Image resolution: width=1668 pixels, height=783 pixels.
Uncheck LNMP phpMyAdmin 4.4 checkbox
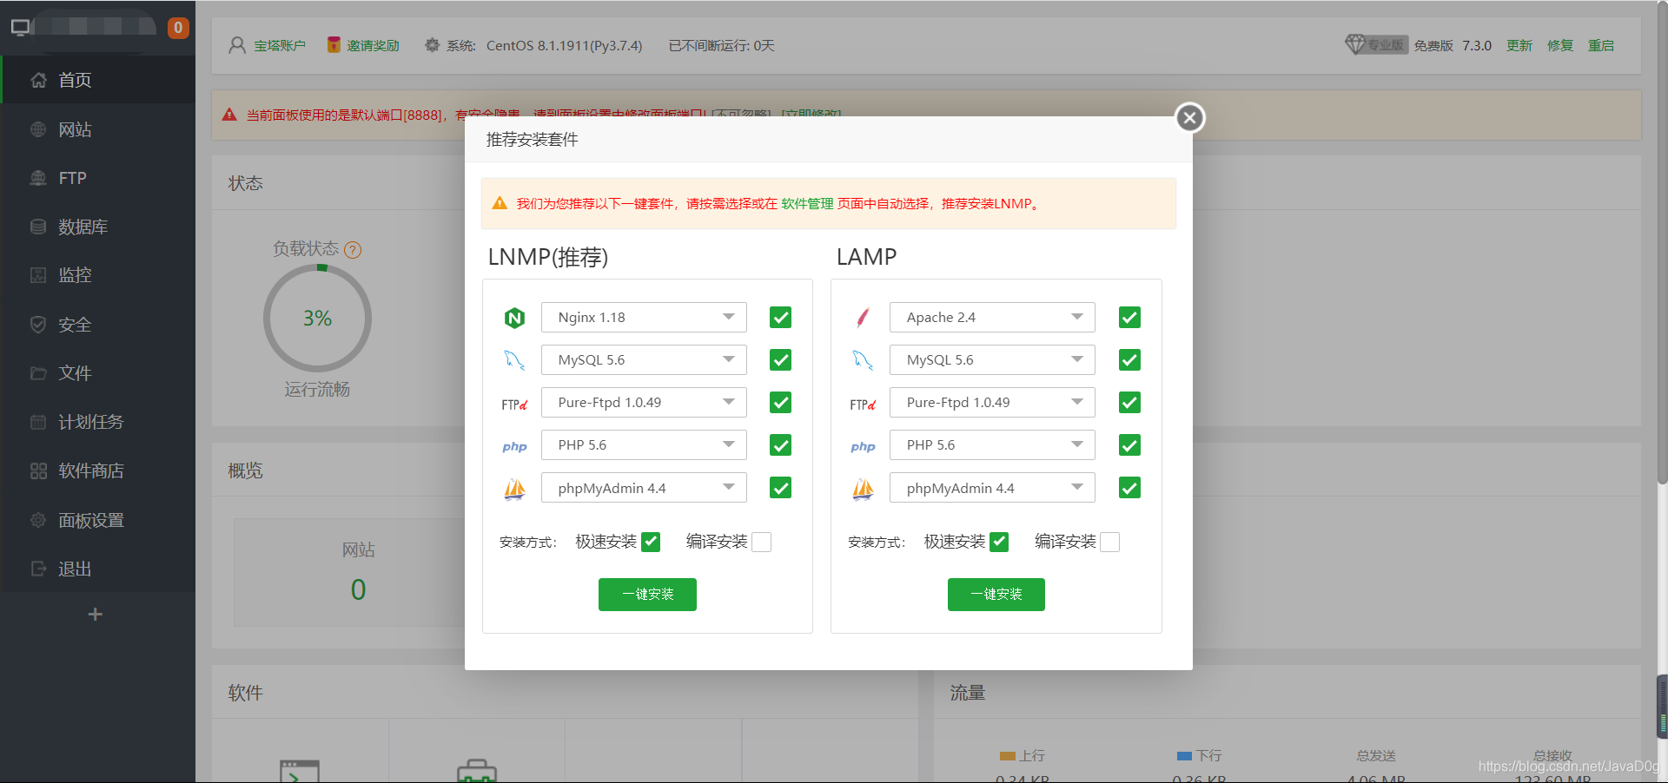(x=780, y=488)
